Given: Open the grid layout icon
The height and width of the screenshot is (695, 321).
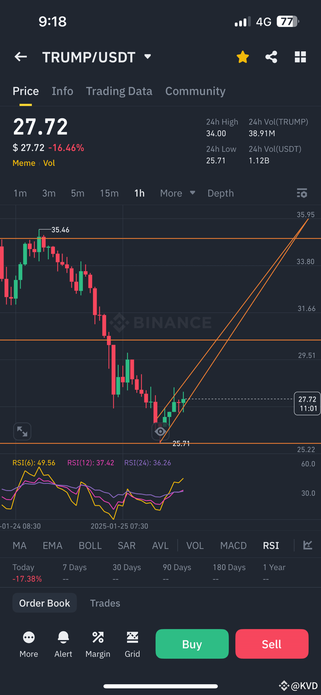Looking at the screenshot, I should (300, 57).
